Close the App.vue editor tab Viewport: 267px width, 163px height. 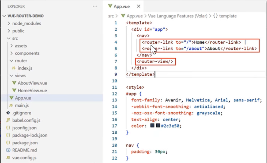[138, 6]
